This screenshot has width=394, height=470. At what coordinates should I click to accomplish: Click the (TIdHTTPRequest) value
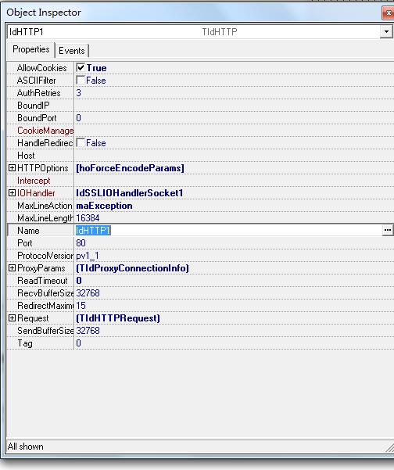point(118,318)
